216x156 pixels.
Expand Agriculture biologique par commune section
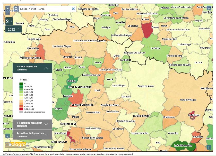pos(46,134)
